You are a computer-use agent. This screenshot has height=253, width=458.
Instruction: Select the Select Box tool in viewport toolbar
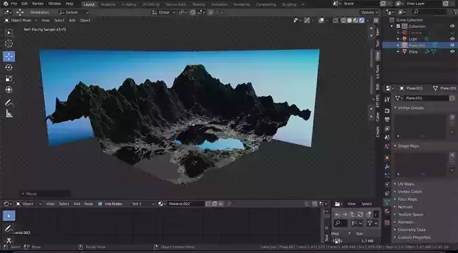pyautogui.click(x=9, y=32)
